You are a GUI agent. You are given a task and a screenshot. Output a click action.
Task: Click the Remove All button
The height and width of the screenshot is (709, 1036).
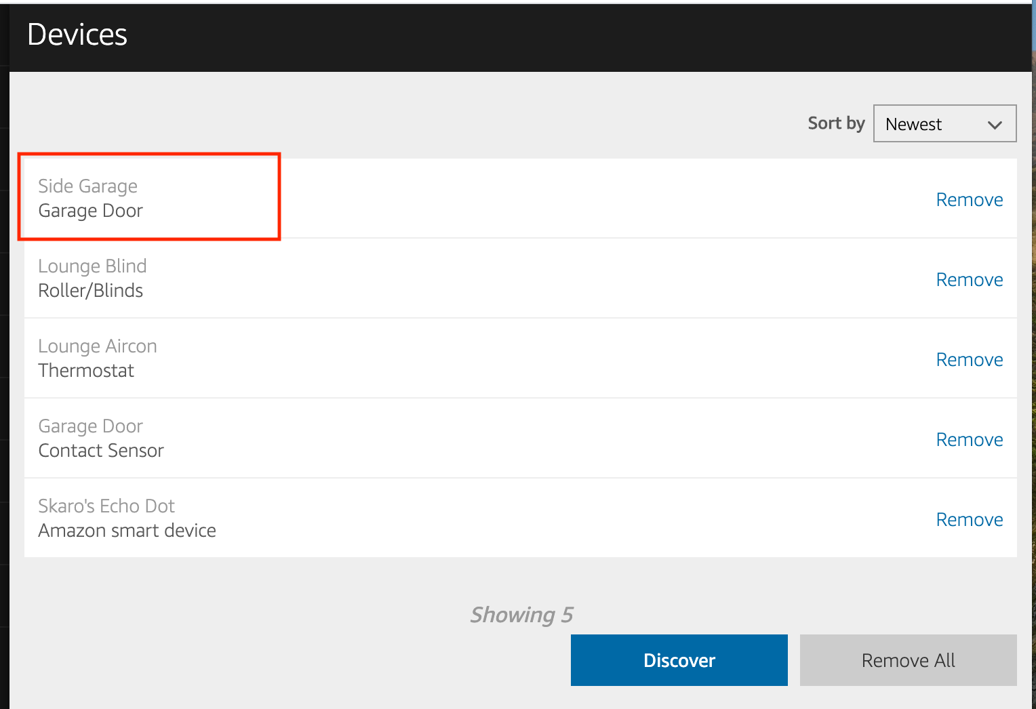[908, 660]
